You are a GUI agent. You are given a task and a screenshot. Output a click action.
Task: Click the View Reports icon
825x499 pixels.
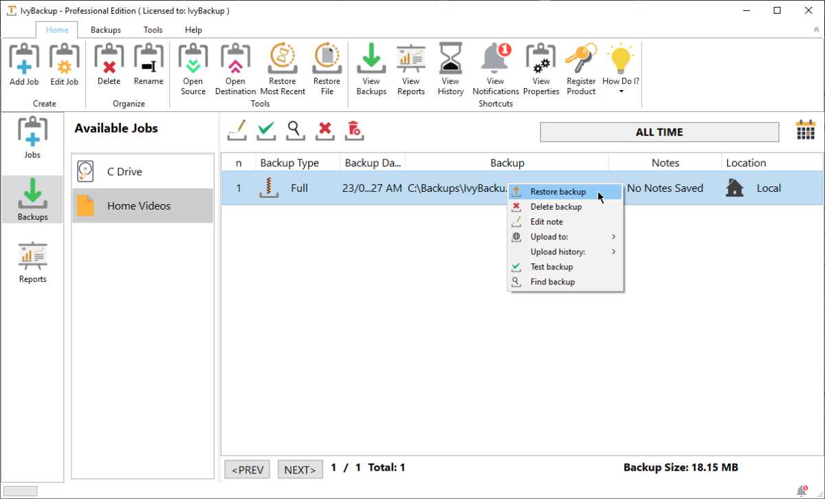(410, 65)
